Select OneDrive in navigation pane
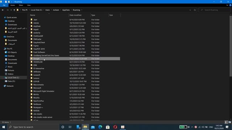This screenshot has width=232, height=130. click(10, 37)
